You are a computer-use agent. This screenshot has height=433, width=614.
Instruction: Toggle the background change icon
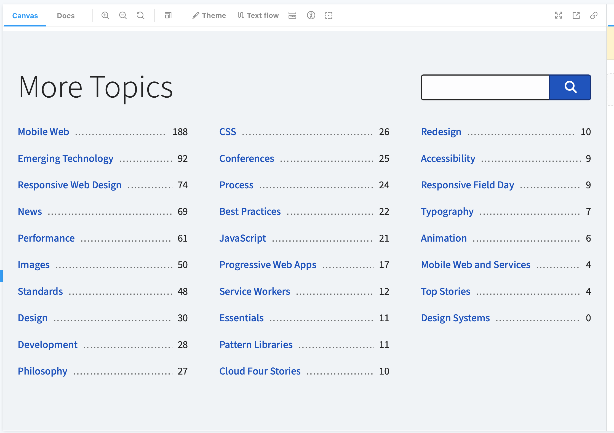pos(168,15)
